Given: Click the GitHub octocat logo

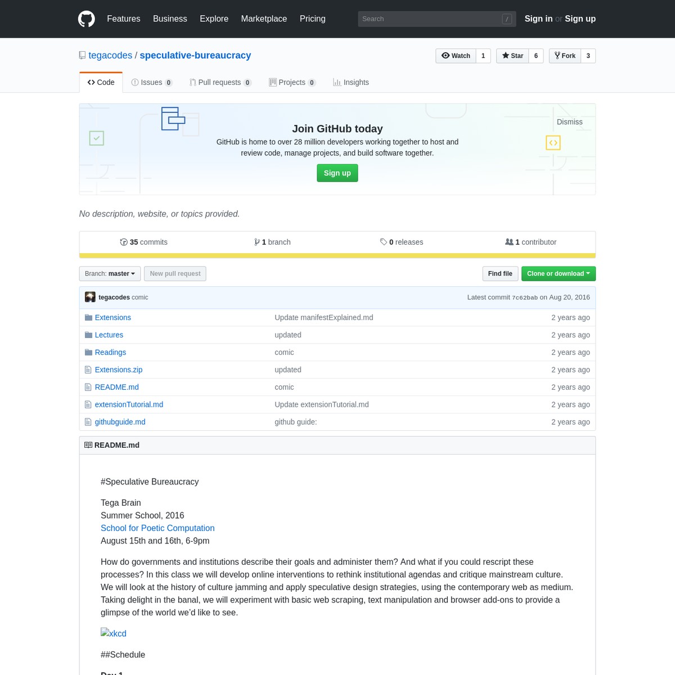Looking at the screenshot, I should point(87,19).
